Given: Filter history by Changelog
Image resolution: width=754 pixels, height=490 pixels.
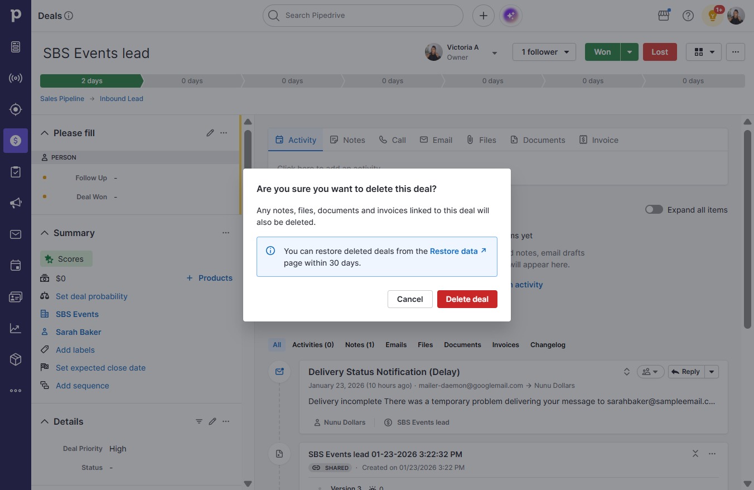Looking at the screenshot, I should (548, 345).
